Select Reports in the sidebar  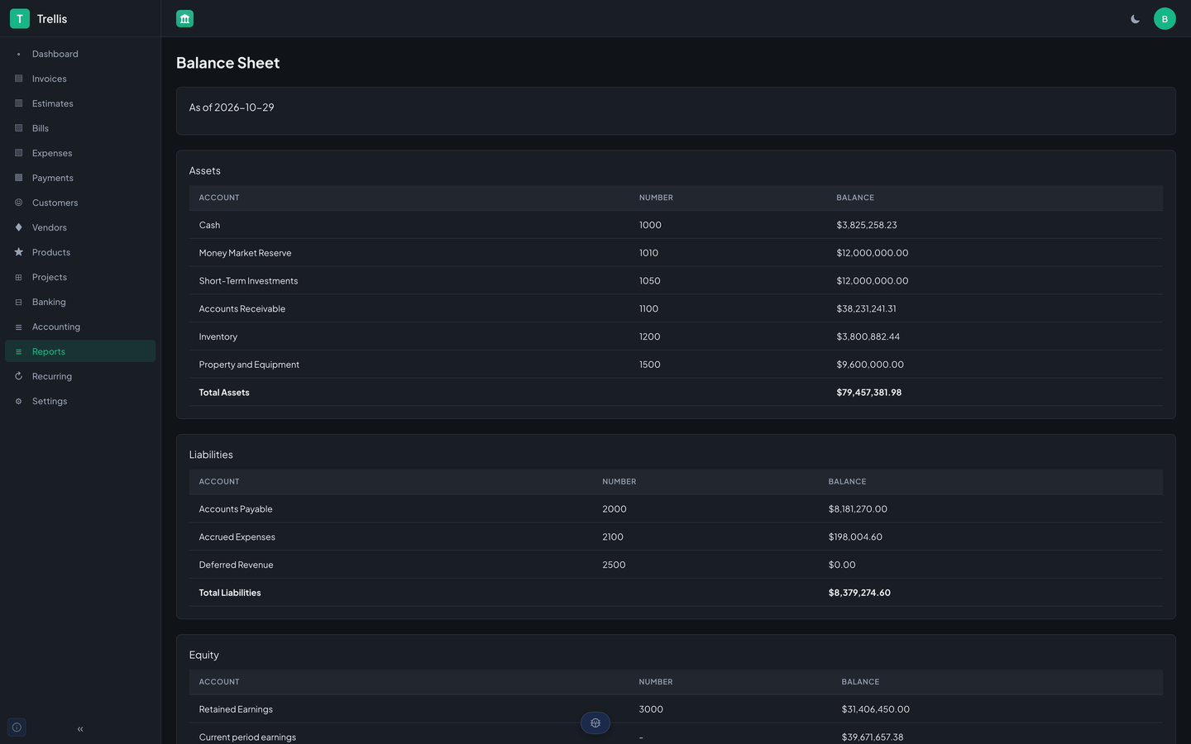coord(80,351)
